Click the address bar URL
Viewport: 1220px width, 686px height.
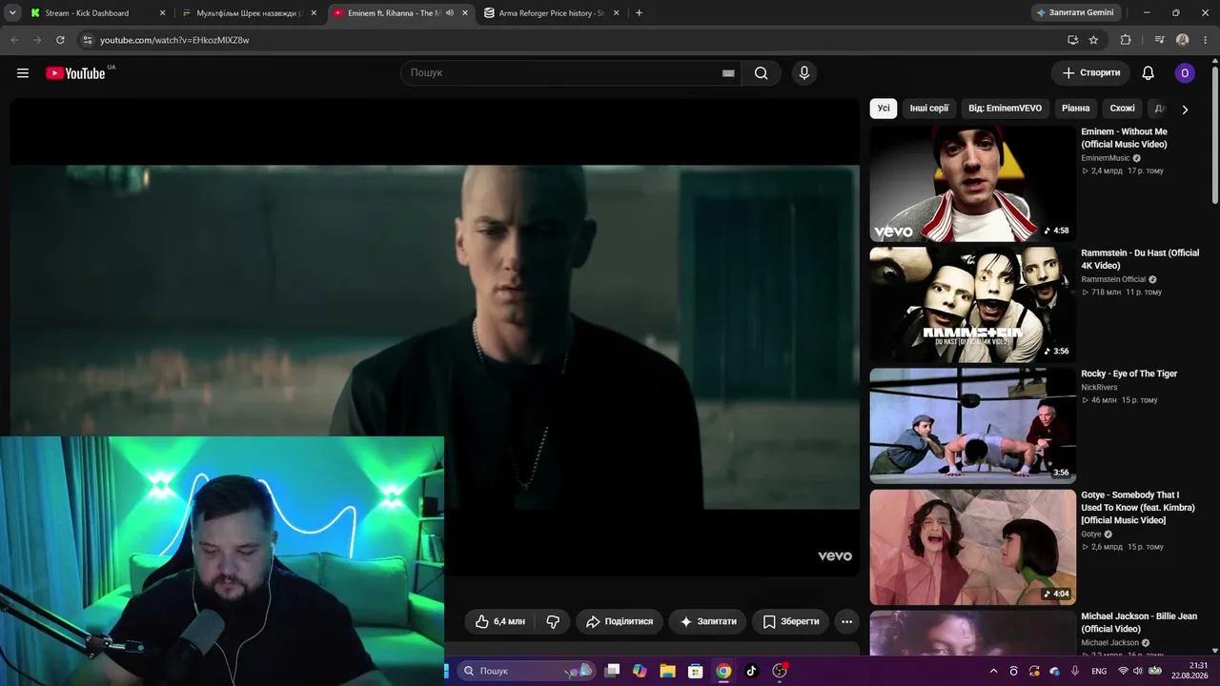point(174,40)
